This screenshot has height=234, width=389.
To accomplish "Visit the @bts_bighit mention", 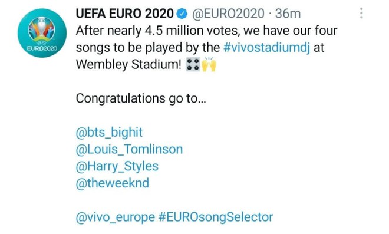I will [109, 132].
